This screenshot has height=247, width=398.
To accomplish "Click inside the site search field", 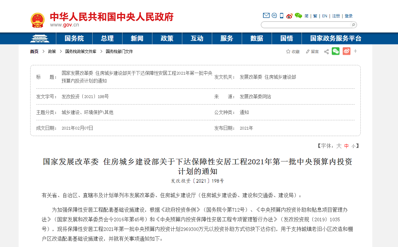I will pos(305,25).
